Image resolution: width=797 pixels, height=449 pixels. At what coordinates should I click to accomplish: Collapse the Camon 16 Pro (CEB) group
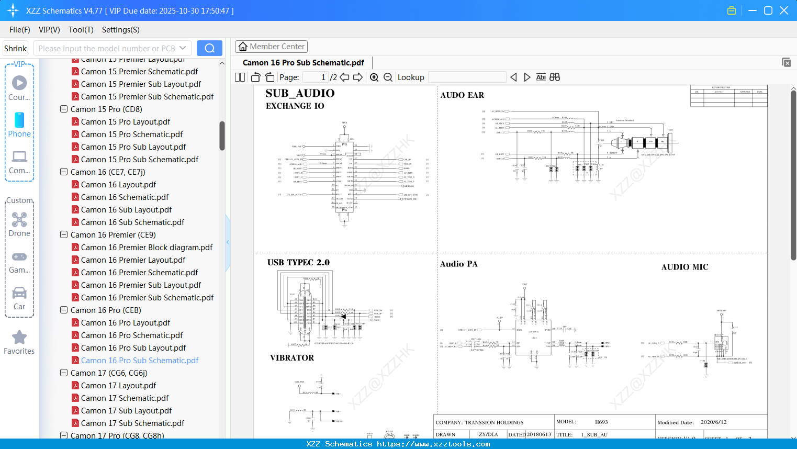click(63, 310)
